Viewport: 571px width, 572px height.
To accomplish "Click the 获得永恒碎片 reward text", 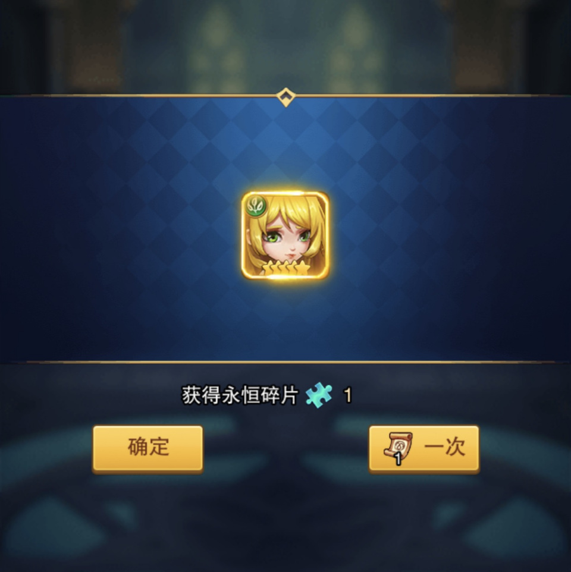I will [240, 395].
